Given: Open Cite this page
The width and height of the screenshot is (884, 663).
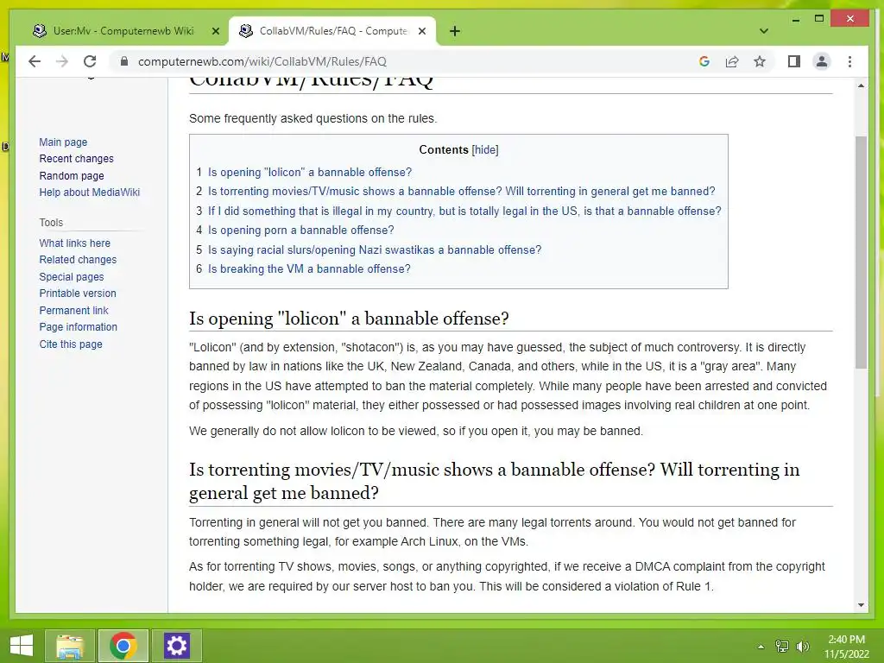Looking at the screenshot, I should (x=71, y=344).
